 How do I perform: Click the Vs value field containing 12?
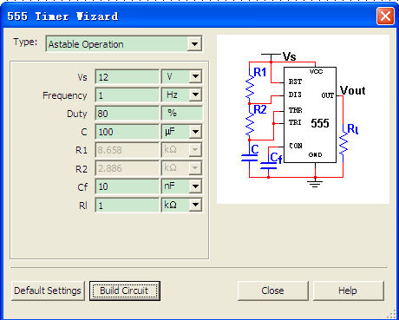point(128,77)
